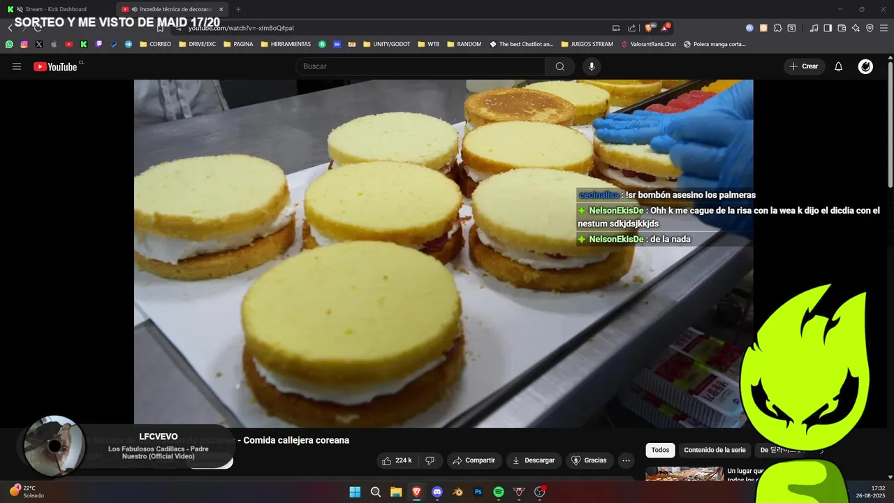Open WhatsApp bookmark icon
Viewport: 894px width, 503px height.
pos(9,44)
